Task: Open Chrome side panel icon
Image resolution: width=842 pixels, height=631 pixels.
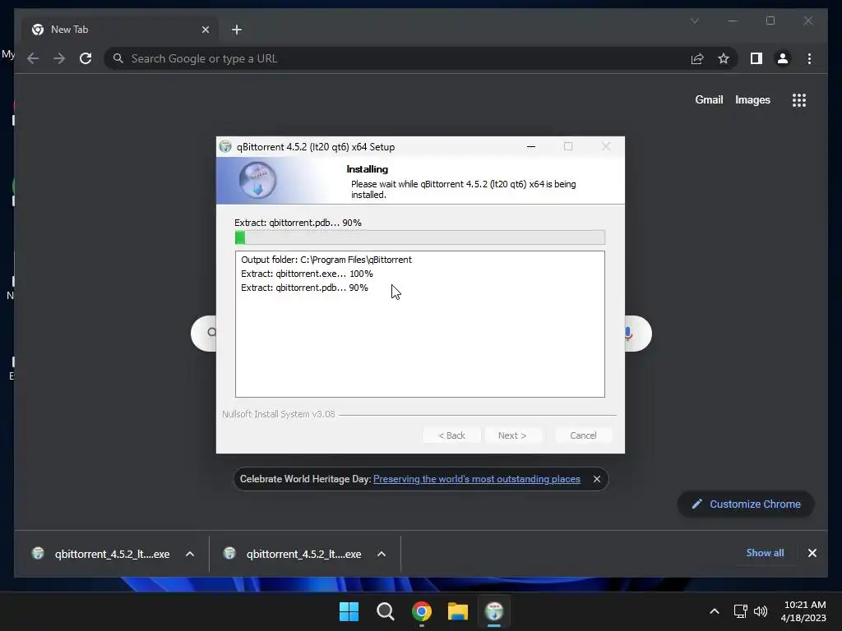Action: [x=756, y=58]
